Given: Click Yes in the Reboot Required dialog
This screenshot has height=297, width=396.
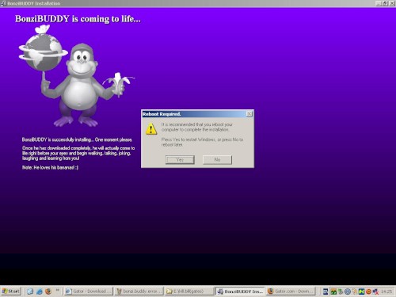Looking at the screenshot, I should pos(180,160).
